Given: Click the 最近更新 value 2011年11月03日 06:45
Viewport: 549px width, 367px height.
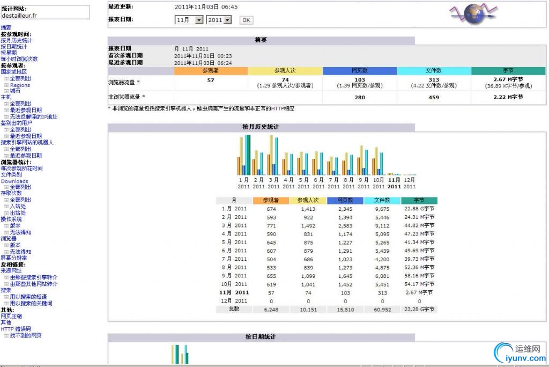Looking at the screenshot, I should 206,6.
